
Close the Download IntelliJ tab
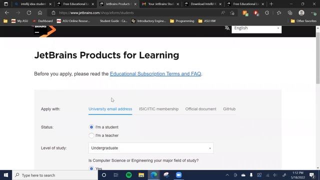coord(220,4)
